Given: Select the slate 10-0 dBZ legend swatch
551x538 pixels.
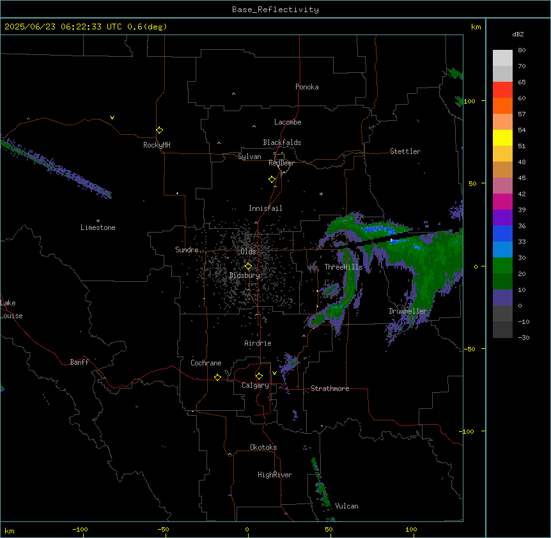Looking at the screenshot, I should [502, 298].
